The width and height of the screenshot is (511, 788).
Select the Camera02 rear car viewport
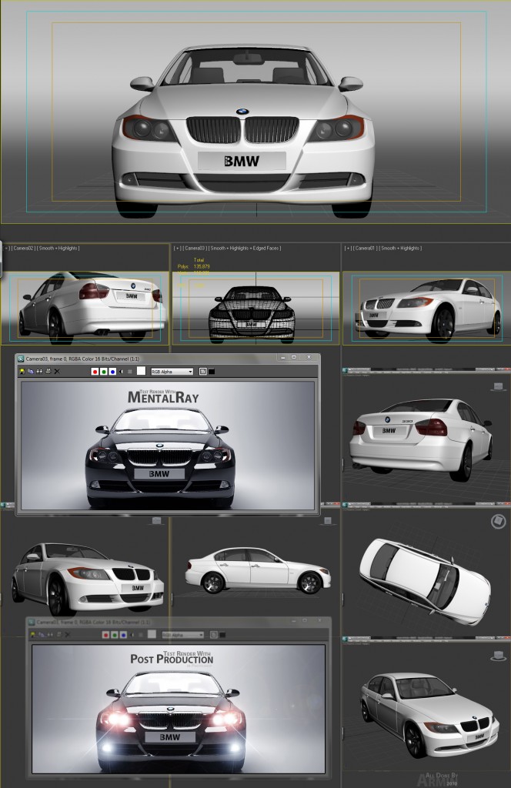(85, 308)
